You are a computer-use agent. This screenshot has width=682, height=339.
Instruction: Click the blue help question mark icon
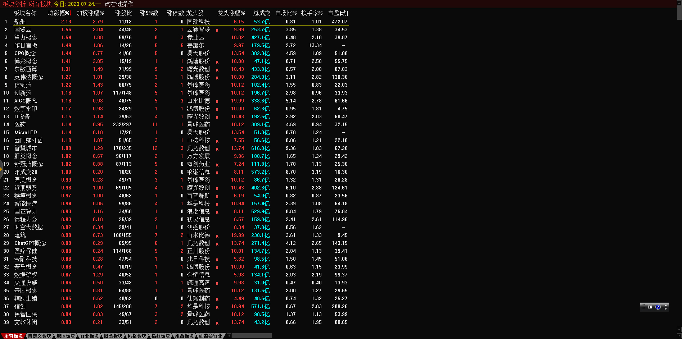(x=658, y=307)
